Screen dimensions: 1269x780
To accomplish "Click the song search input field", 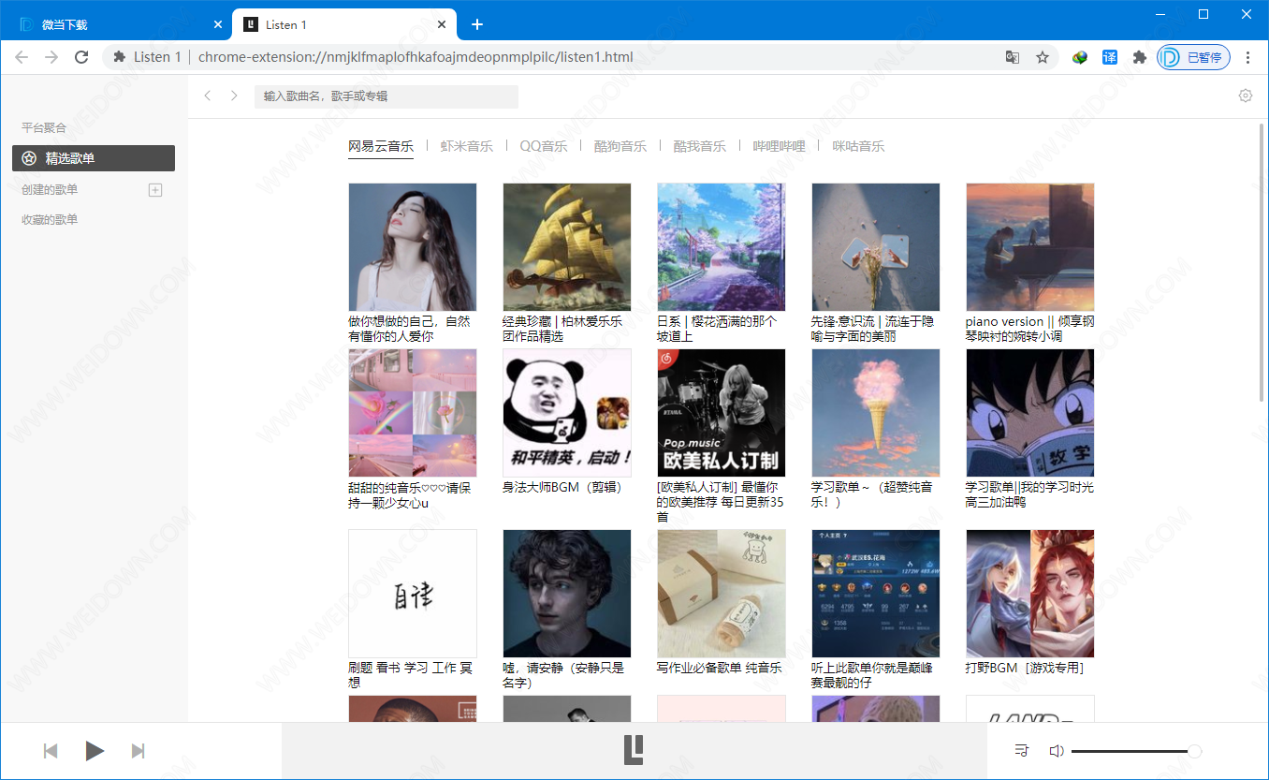I will coord(386,96).
